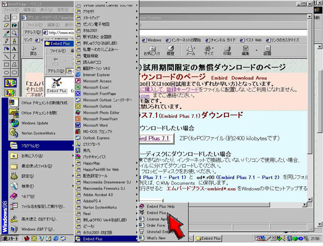Select the straight Line tool
Screen dimensions: 323x246
(x=6, y=57)
